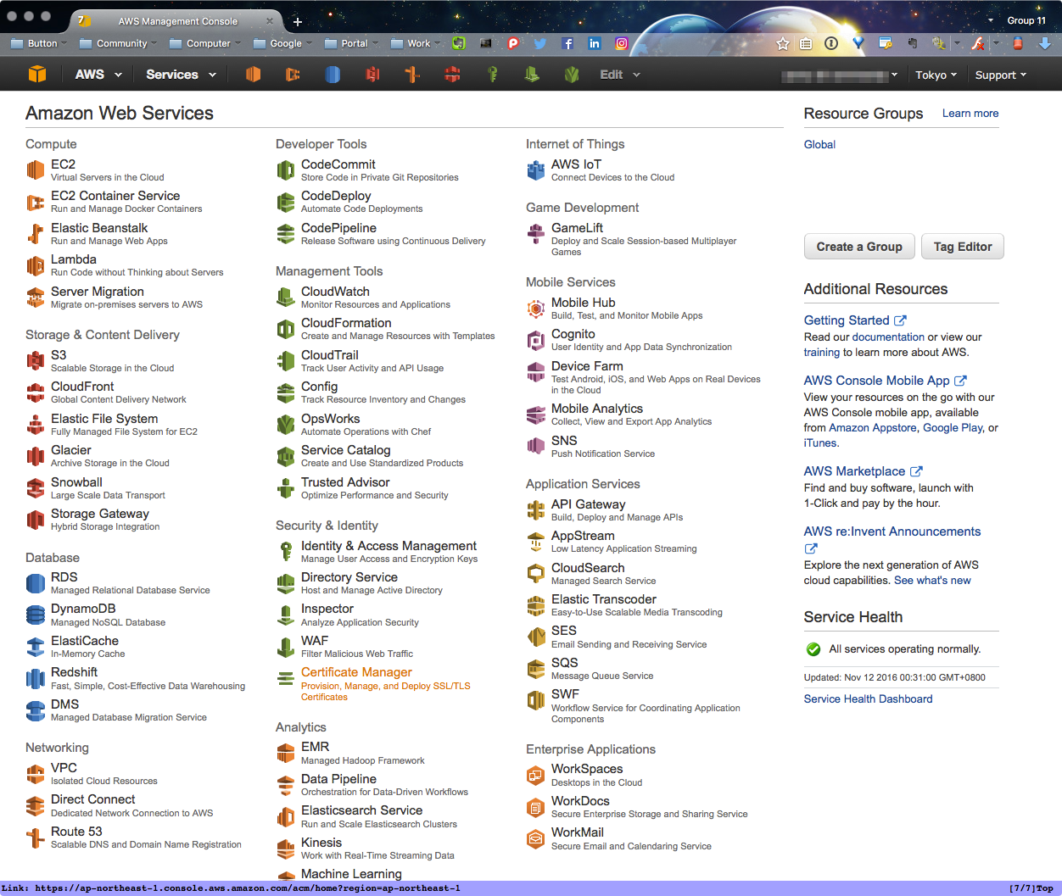The image size is (1062, 896).
Task: Open the Elastic Transcoder service link
Action: (604, 599)
